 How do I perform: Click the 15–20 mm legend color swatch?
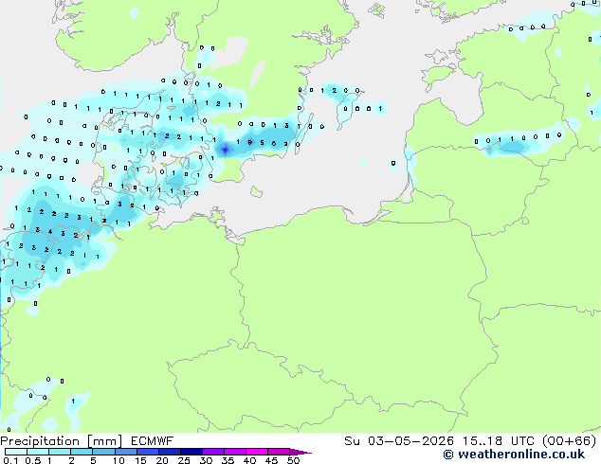click(147, 452)
